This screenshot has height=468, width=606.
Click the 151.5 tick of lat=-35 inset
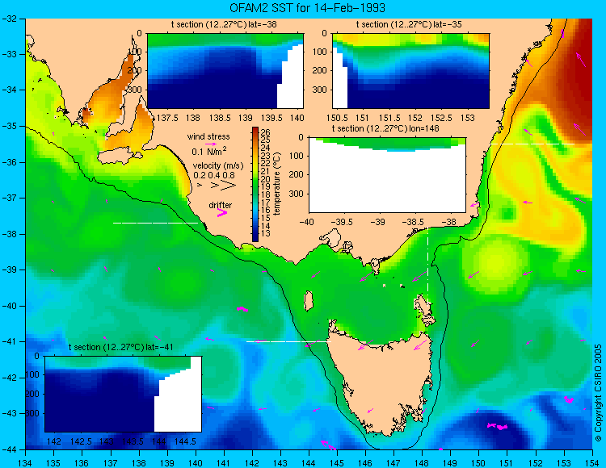[389, 118]
